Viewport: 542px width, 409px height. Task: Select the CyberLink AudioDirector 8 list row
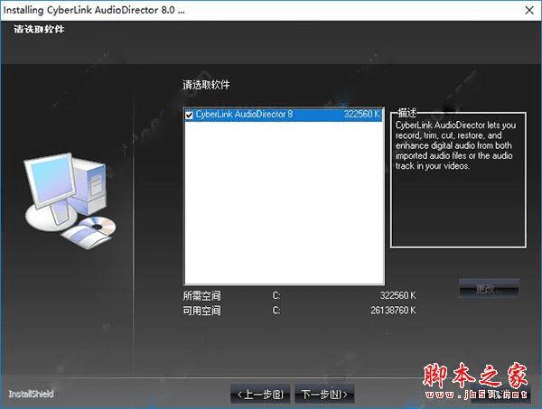284,115
